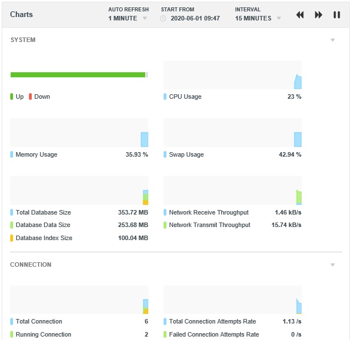
Task: Click the red Down legend swatch
Action: click(x=30, y=96)
